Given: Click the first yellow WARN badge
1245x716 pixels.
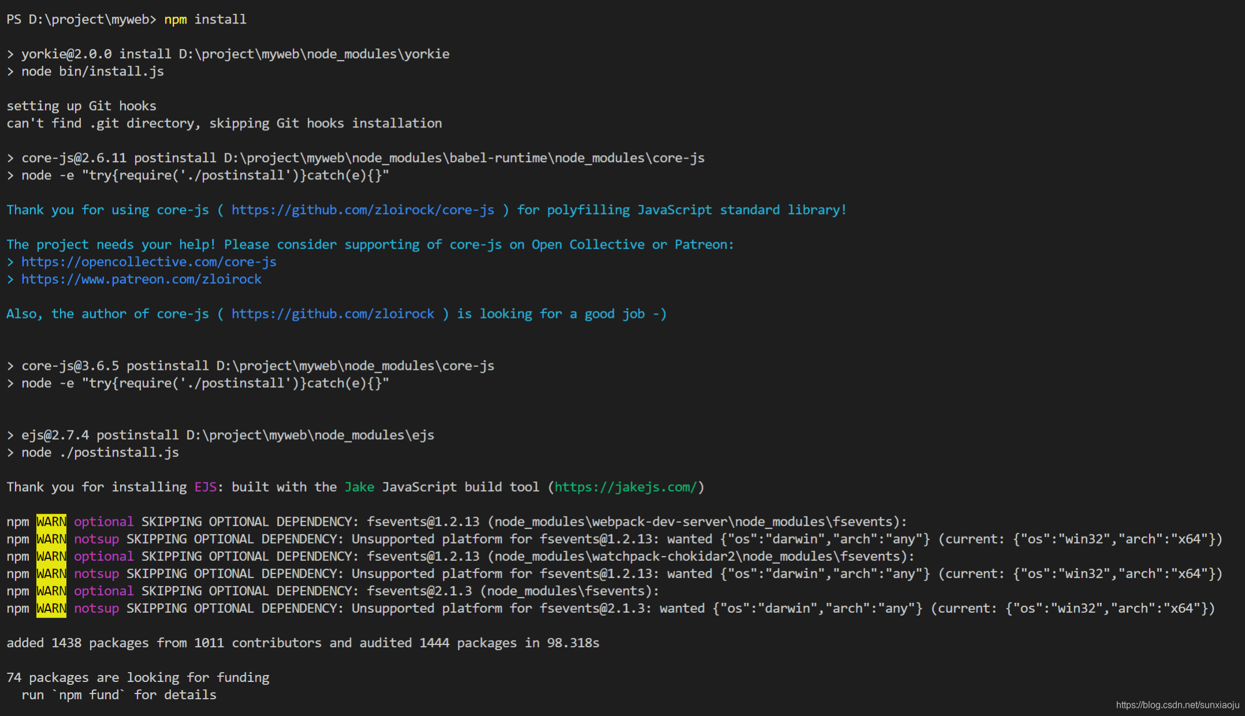Looking at the screenshot, I should pos(51,522).
